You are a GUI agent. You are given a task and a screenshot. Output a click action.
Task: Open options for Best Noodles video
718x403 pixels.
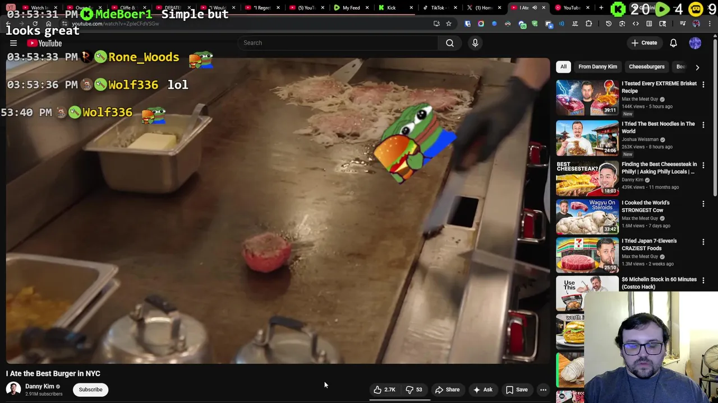(703, 125)
